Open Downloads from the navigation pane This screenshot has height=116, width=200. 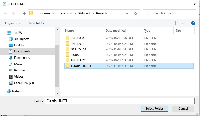tap(22, 58)
